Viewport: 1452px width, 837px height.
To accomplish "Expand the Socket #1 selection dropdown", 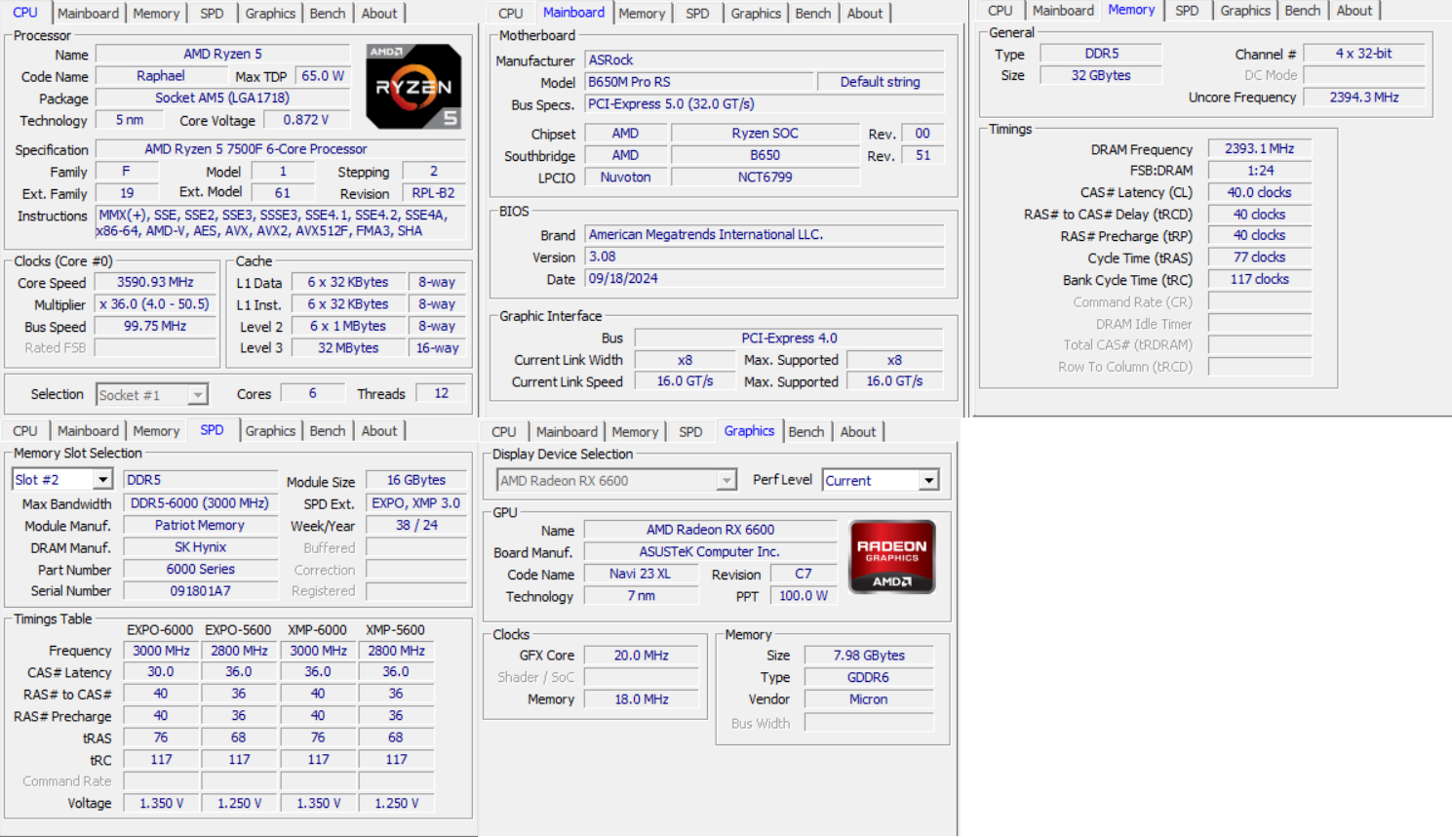I will [x=197, y=395].
